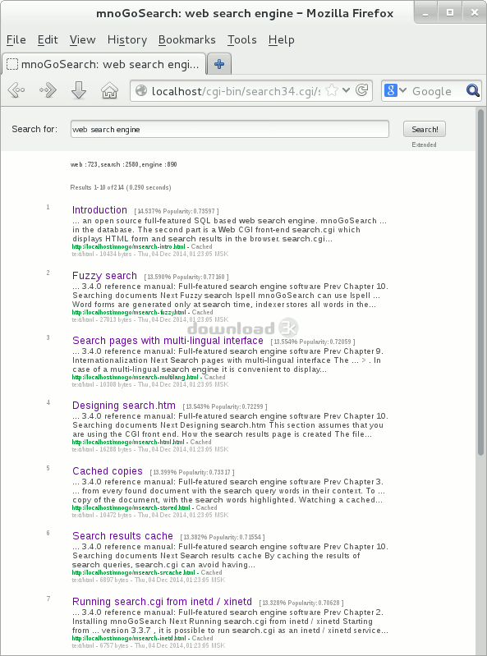Open the Cached copies result link

108,471
